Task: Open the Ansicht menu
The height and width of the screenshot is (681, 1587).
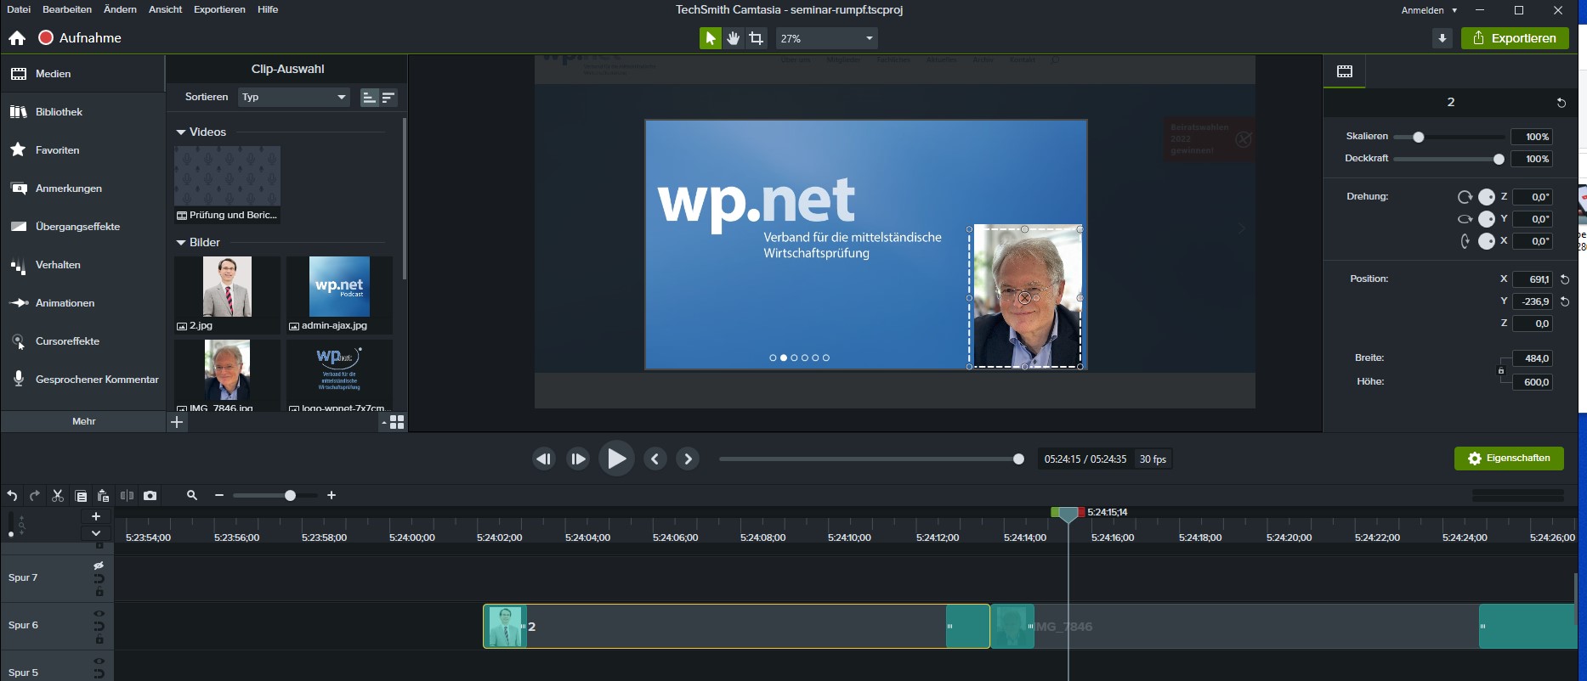Action: point(165,9)
